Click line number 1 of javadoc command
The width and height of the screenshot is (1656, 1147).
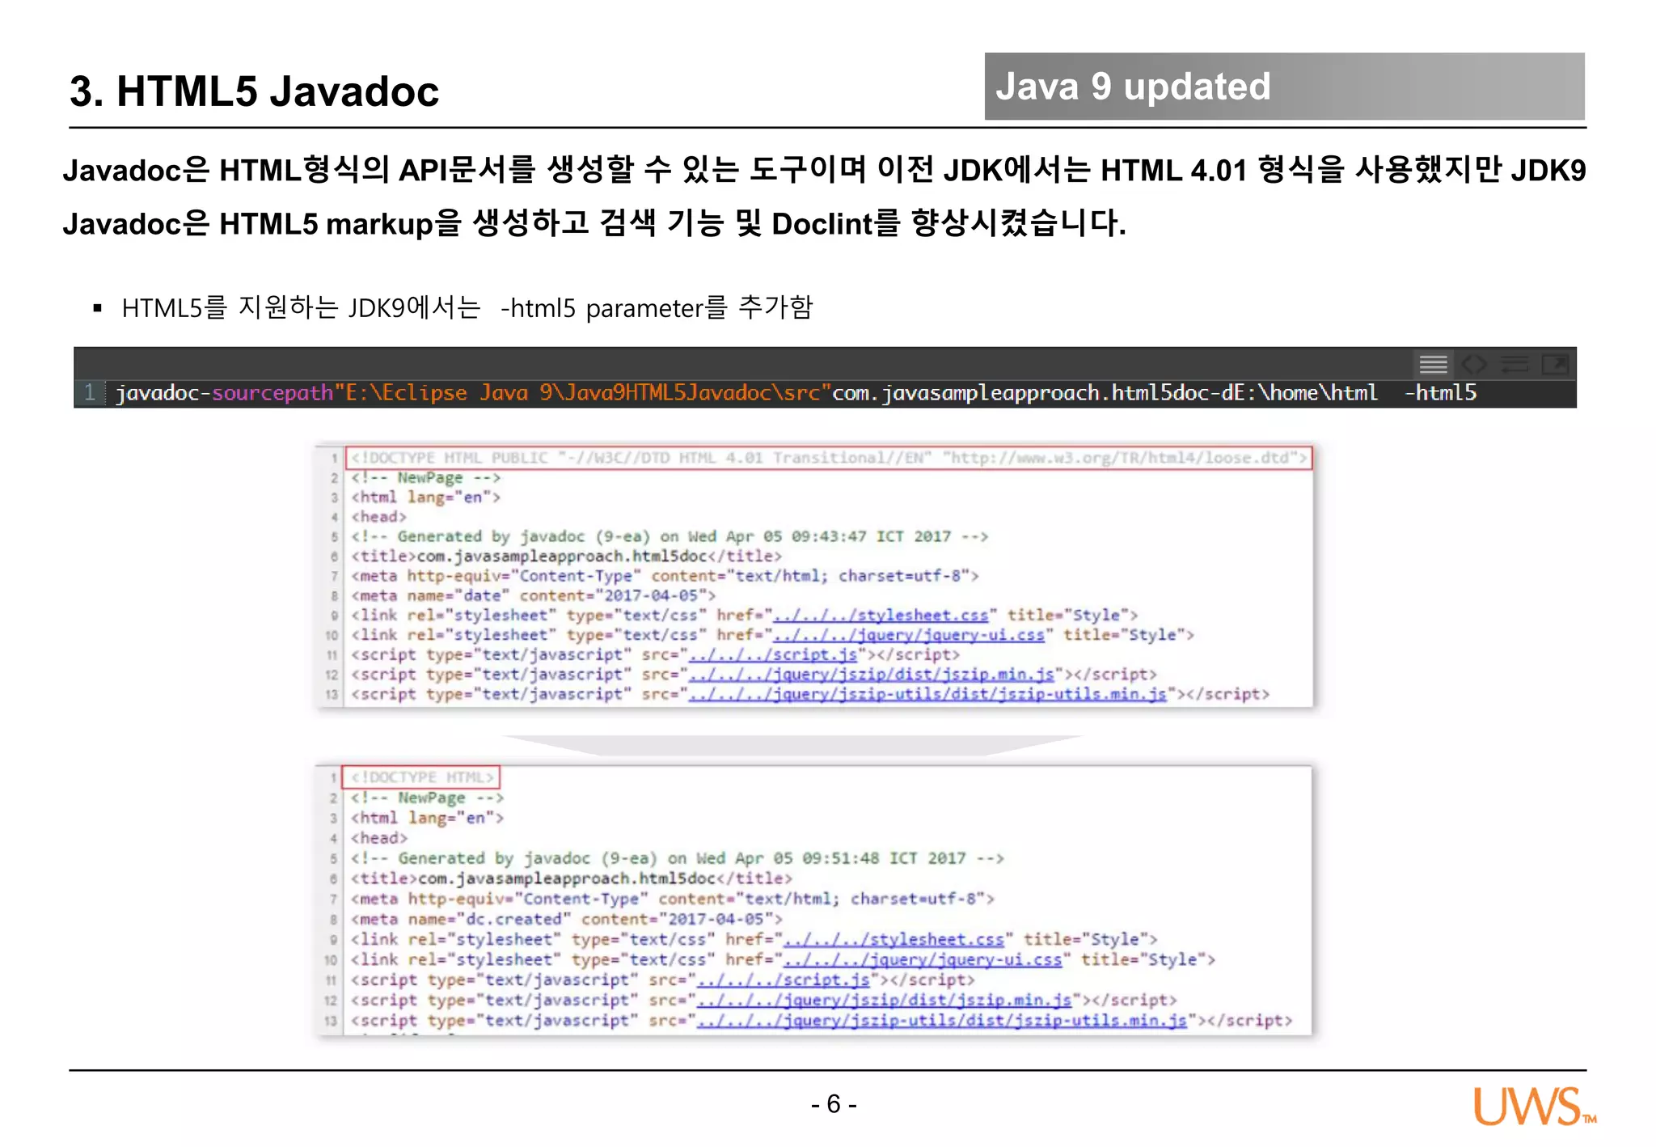pyautogui.click(x=90, y=393)
